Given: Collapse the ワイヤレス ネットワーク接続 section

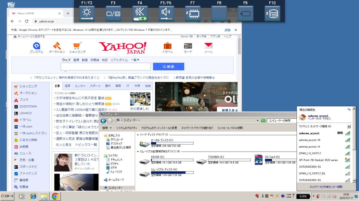Looking at the screenshot, I should [x=349, y=126].
